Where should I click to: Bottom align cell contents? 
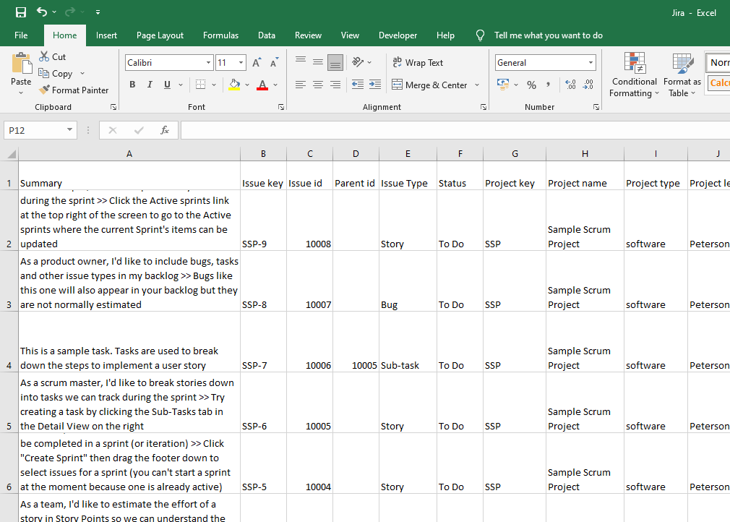click(335, 62)
